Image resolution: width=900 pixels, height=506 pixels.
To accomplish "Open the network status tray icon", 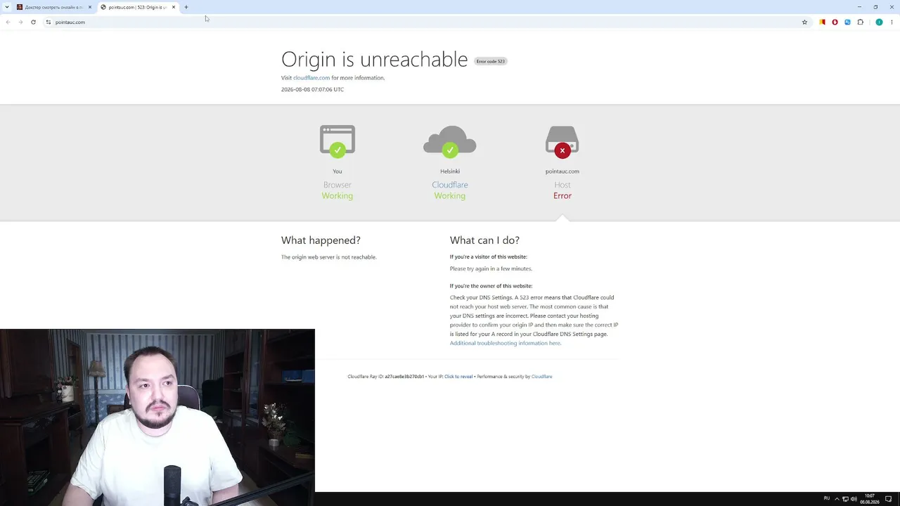I will tap(845, 499).
